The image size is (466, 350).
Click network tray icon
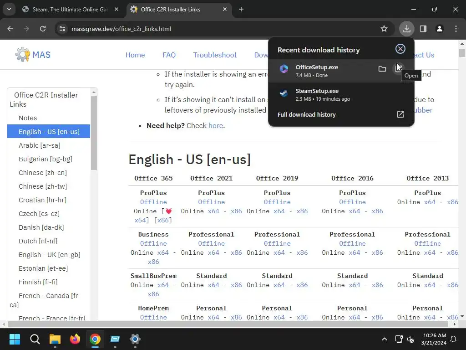pyautogui.click(x=399, y=339)
